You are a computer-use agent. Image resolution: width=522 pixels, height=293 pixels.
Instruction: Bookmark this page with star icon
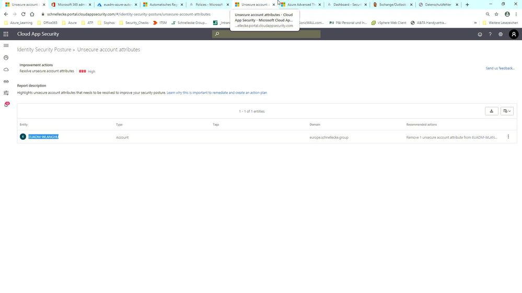coord(496,14)
